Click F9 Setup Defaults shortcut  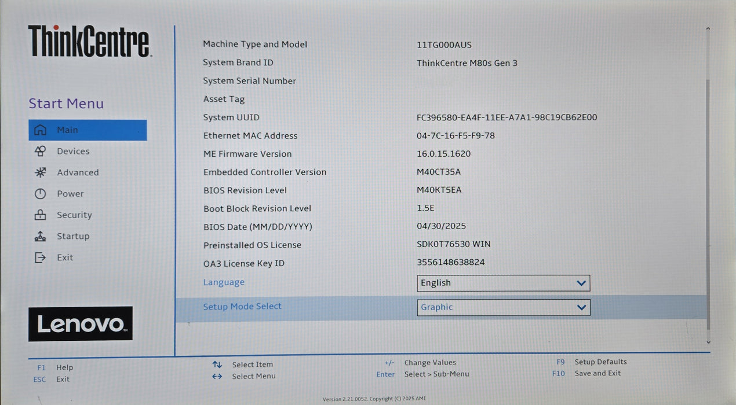[592, 362]
